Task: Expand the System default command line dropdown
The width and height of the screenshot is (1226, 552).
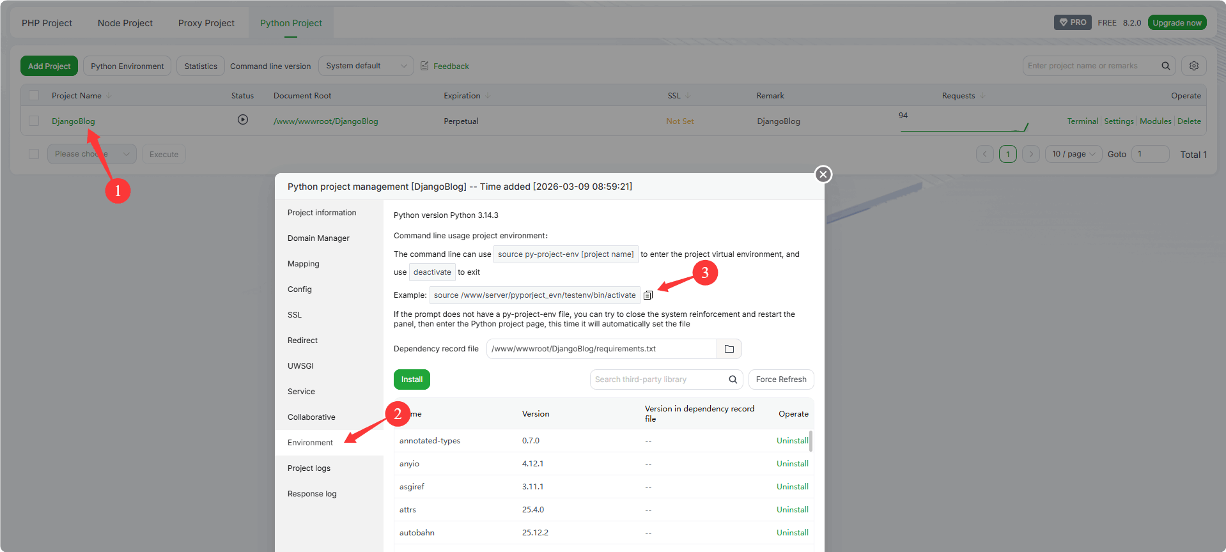Action: click(366, 66)
